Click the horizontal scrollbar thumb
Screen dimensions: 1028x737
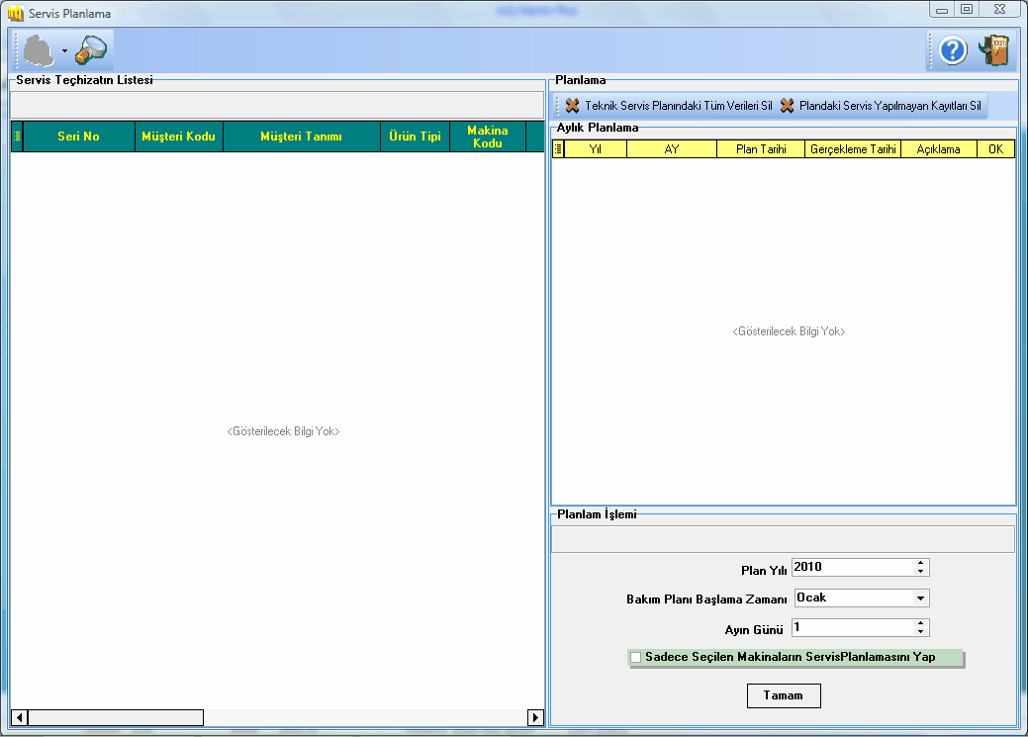116,717
